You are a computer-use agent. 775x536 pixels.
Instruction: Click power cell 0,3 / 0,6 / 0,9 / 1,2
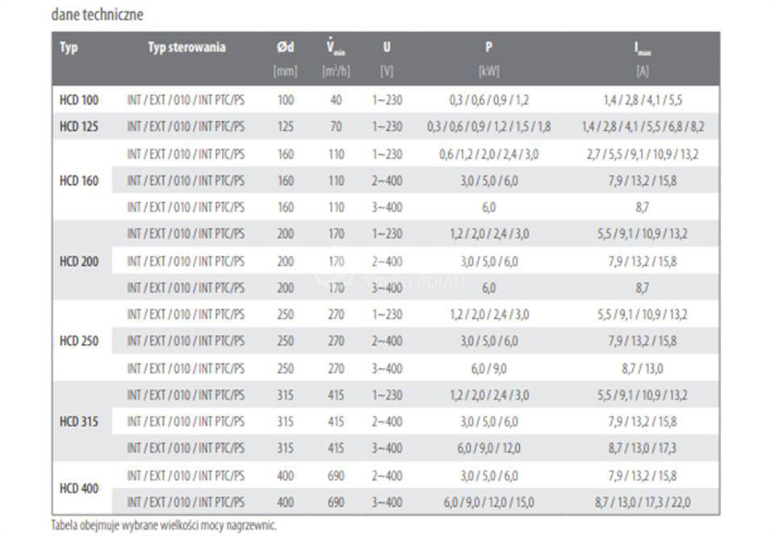[x=489, y=100]
